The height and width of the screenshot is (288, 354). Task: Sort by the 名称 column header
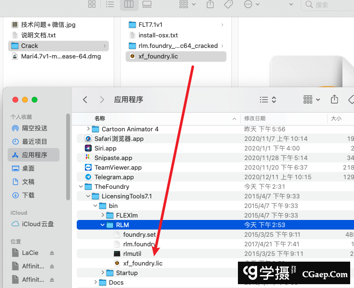(100, 118)
